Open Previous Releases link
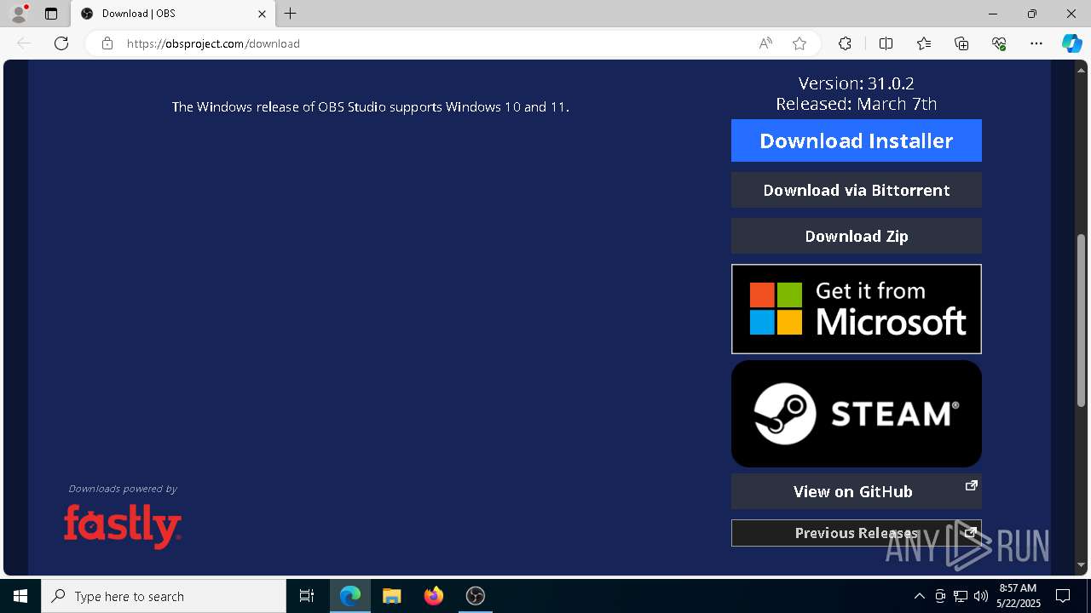 857,533
